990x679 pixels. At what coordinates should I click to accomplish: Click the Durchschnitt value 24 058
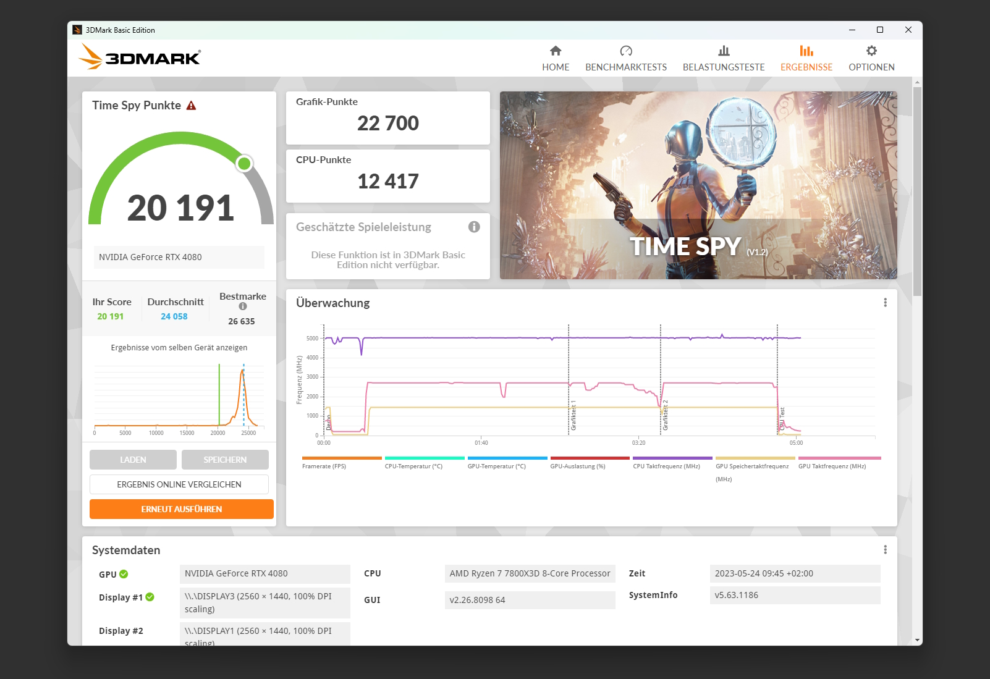click(174, 316)
